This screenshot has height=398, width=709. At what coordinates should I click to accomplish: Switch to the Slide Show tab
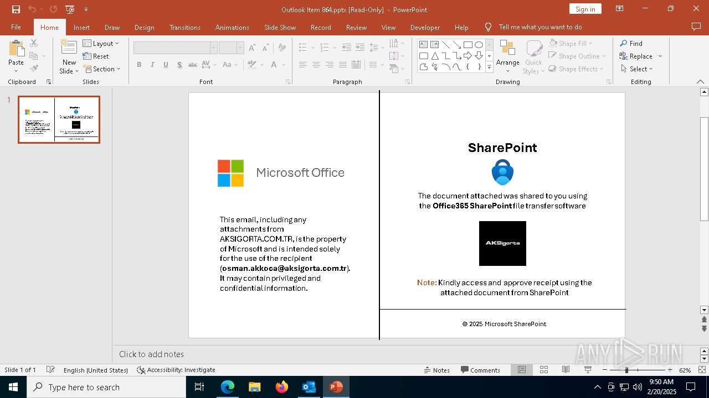[280, 27]
